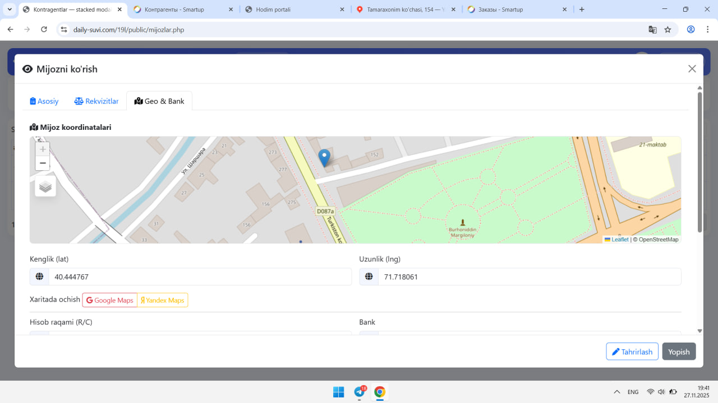The width and height of the screenshot is (718, 403).
Task: Click the blue location marker on map
Action: pos(324,157)
